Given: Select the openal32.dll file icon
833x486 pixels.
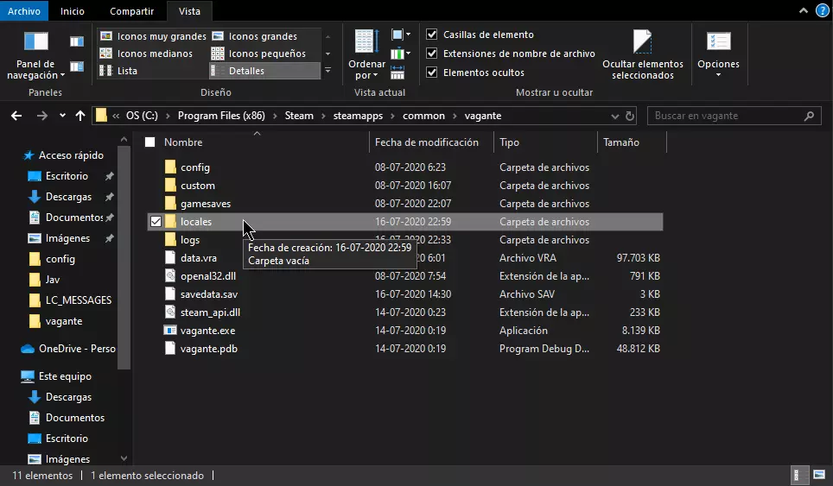Looking at the screenshot, I should pos(170,276).
